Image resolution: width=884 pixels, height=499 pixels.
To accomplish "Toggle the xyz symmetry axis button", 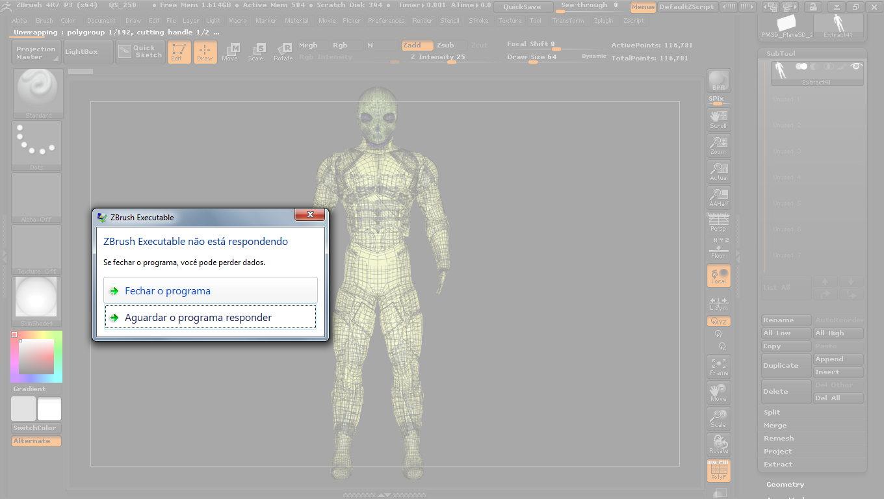I will [718, 321].
